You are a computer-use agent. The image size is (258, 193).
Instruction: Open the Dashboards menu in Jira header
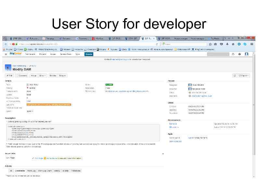[x=30, y=54]
